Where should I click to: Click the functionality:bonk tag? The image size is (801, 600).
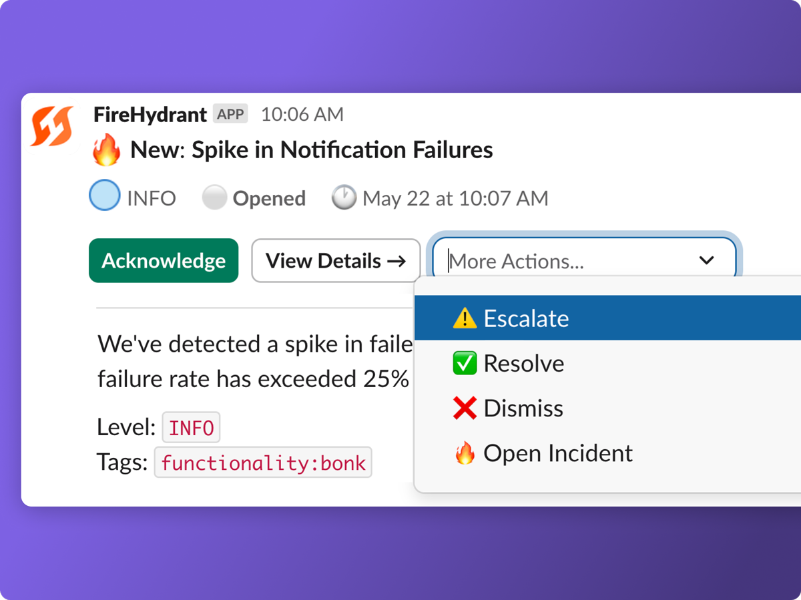click(x=263, y=463)
